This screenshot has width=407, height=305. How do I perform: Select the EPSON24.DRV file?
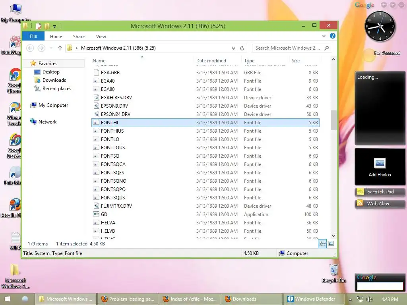click(x=205, y=114)
